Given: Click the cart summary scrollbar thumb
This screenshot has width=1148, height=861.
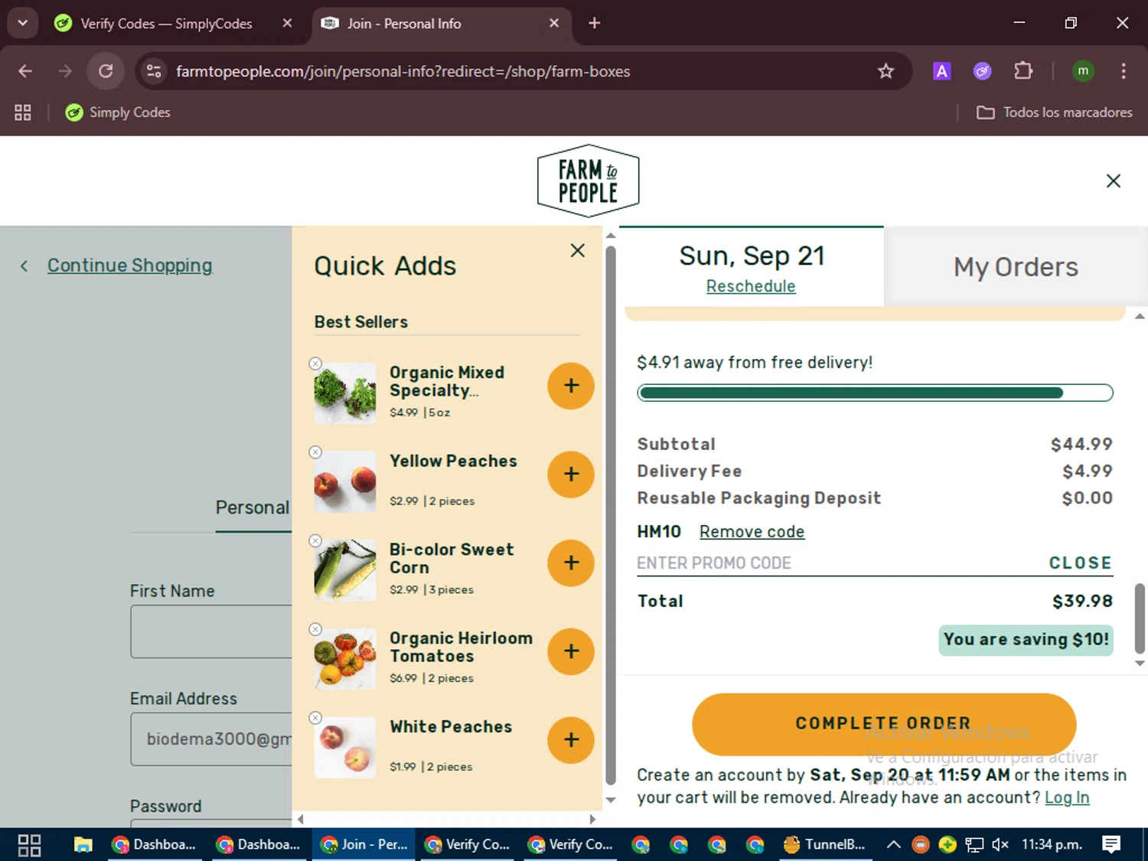Looking at the screenshot, I should point(1140,618).
